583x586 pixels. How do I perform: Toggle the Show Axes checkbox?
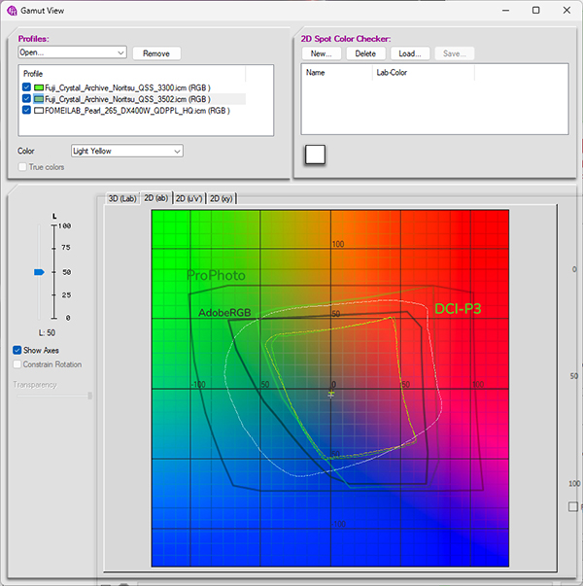(x=17, y=350)
